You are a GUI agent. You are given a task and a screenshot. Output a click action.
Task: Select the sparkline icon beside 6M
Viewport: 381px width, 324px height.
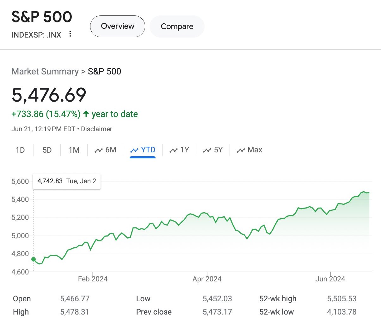[x=99, y=150]
